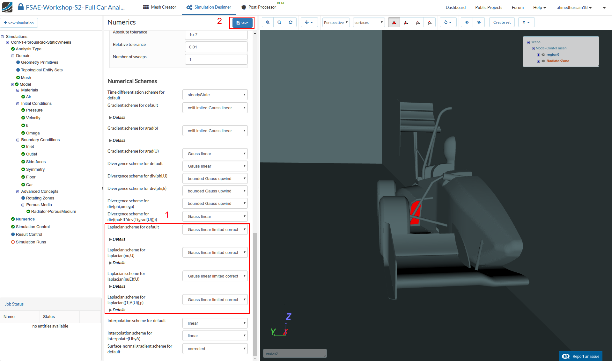The image size is (612, 361).
Task: Toggle visibility of region0 in the scene tree
Action: pos(544,54)
